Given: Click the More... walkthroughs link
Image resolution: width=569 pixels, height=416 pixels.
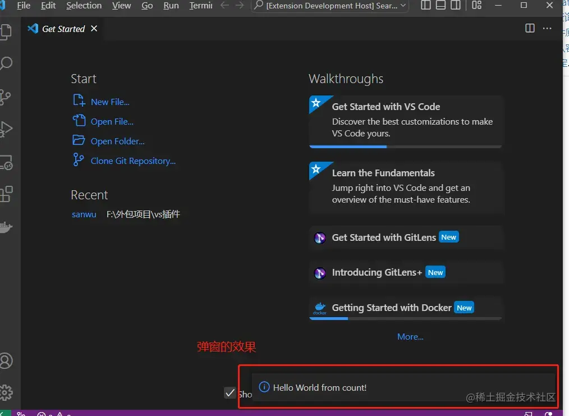Looking at the screenshot, I should click(410, 336).
